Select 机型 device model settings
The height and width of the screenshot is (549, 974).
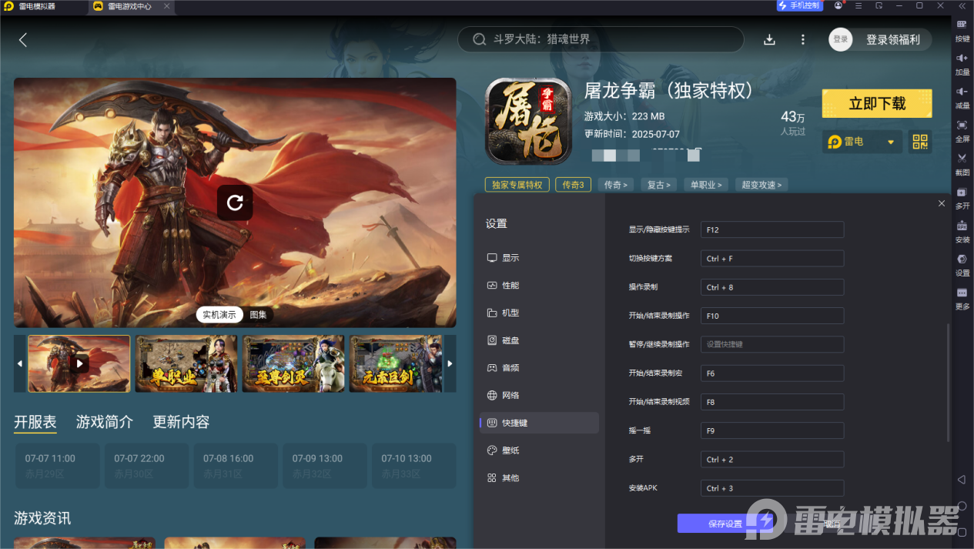pyautogui.click(x=539, y=313)
